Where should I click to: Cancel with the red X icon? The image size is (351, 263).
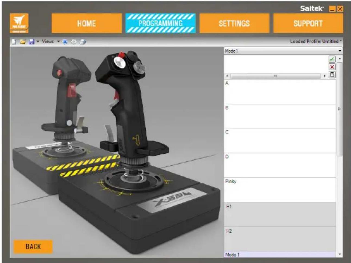pos(332,67)
